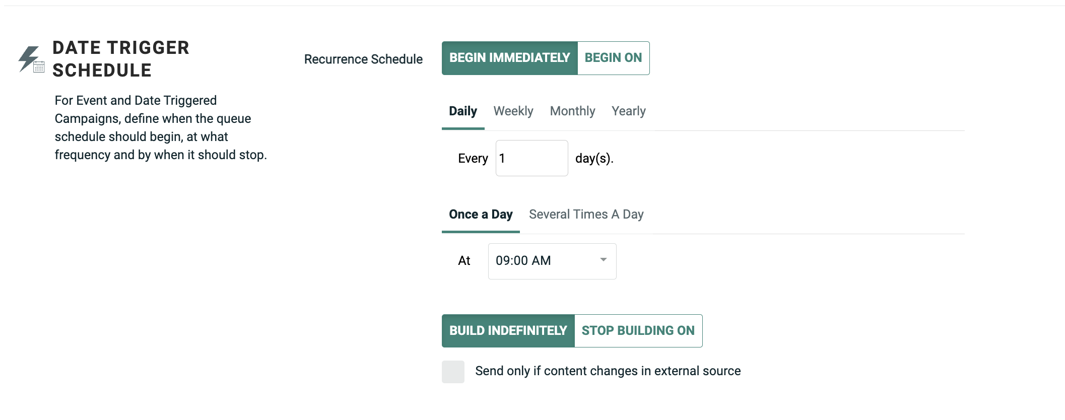Viewport: 1065px width, 420px height.
Task: Switch to the BEGIN ON option
Action: [613, 58]
